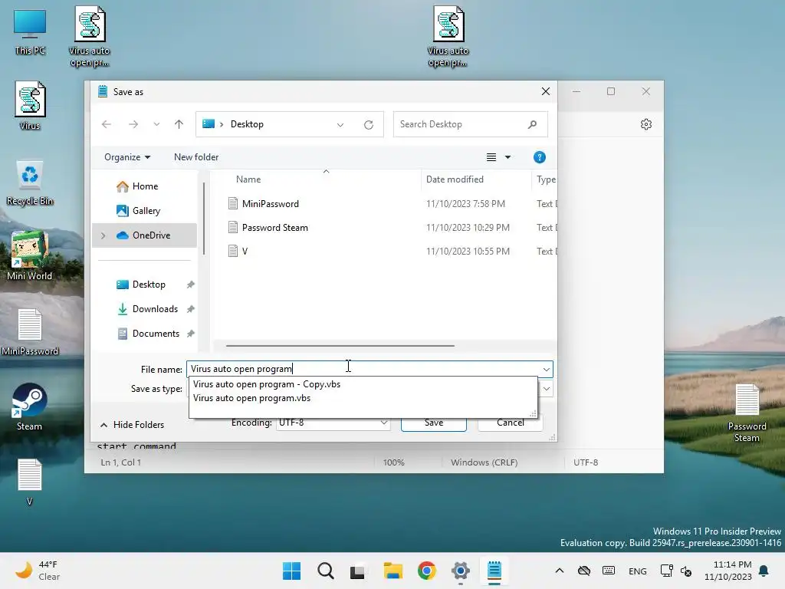The image size is (785, 589).
Task: Select the Recycle Bin desktop icon
Action: 30,183
